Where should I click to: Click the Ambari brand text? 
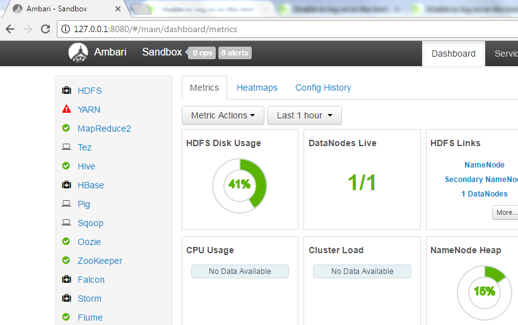pyautogui.click(x=110, y=52)
